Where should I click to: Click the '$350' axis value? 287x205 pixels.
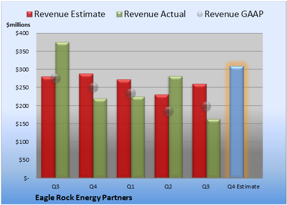pos(22,51)
